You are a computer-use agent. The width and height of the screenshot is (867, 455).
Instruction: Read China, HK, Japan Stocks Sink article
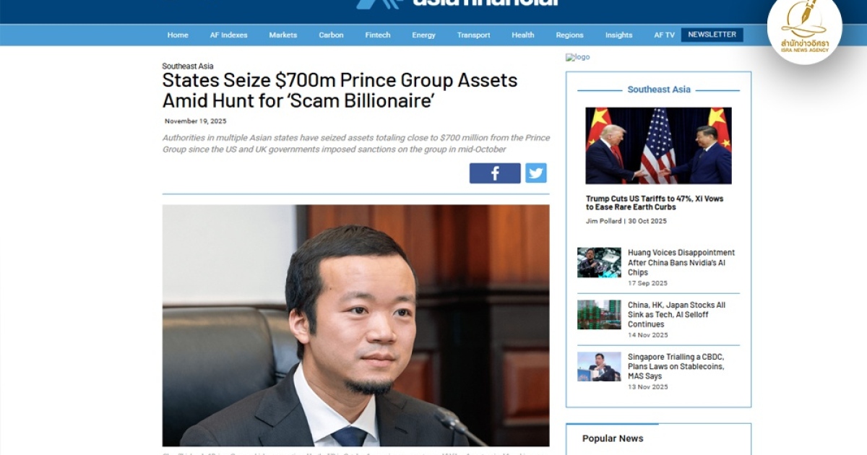click(x=676, y=315)
